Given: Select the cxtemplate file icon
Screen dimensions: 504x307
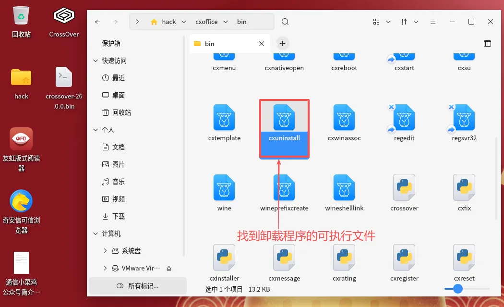Looking at the screenshot, I should pyautogui.click(x=224, y=117).
